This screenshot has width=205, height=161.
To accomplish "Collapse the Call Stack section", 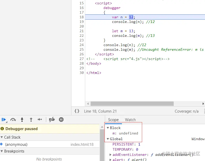I will tap(2, 137).
